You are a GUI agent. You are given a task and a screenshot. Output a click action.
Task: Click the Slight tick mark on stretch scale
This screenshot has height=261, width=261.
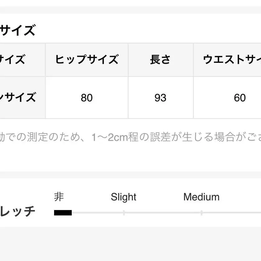click(124, 213)
